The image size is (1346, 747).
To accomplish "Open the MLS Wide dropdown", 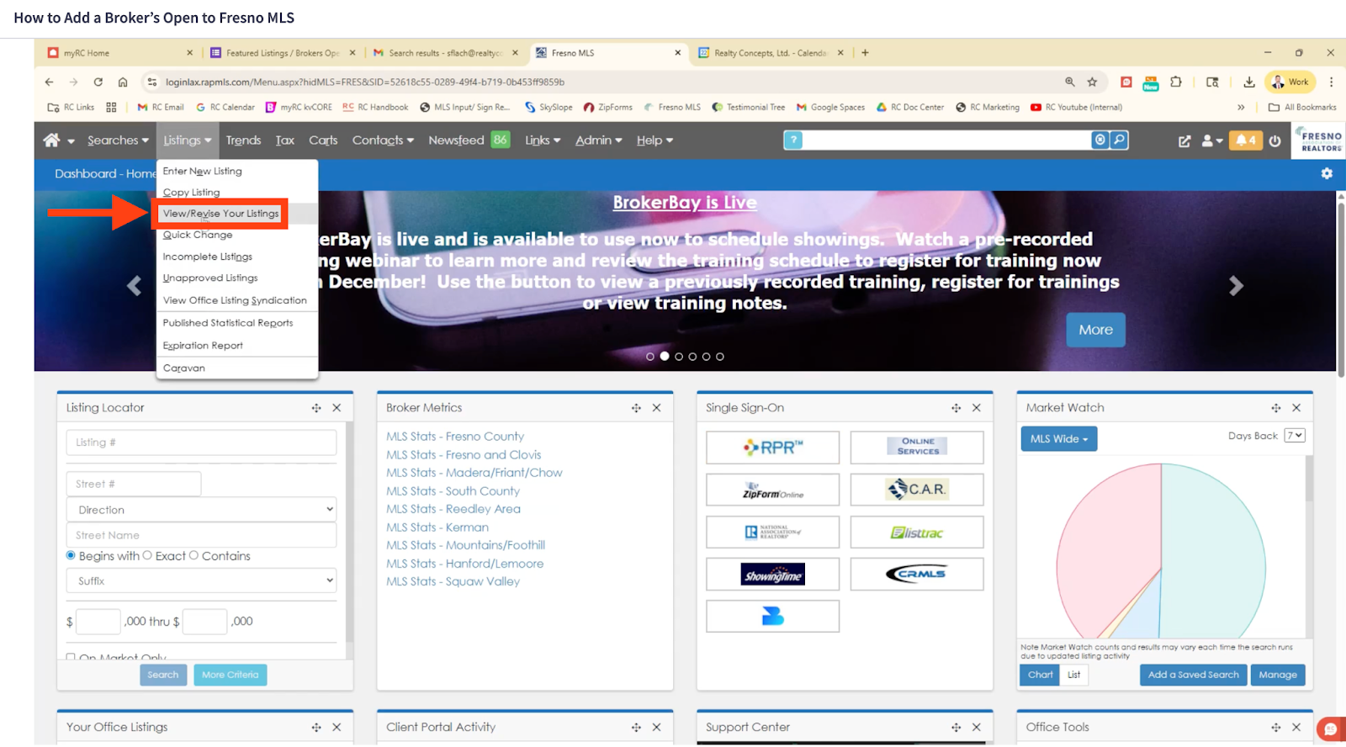I will (x=1058, y=439).
